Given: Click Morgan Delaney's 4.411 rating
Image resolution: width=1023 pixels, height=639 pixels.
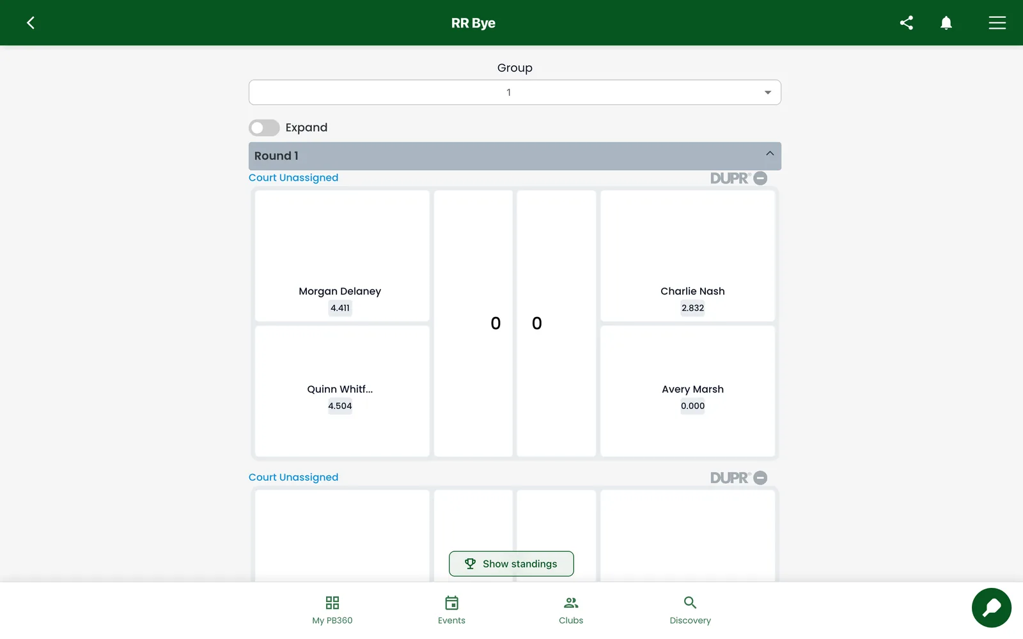Looking at the screenshot, I should [x=340, y=308].
